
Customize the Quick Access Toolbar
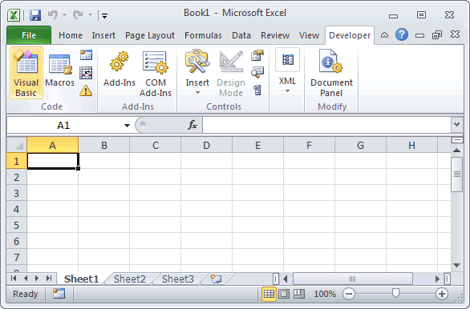click(104, 15)
